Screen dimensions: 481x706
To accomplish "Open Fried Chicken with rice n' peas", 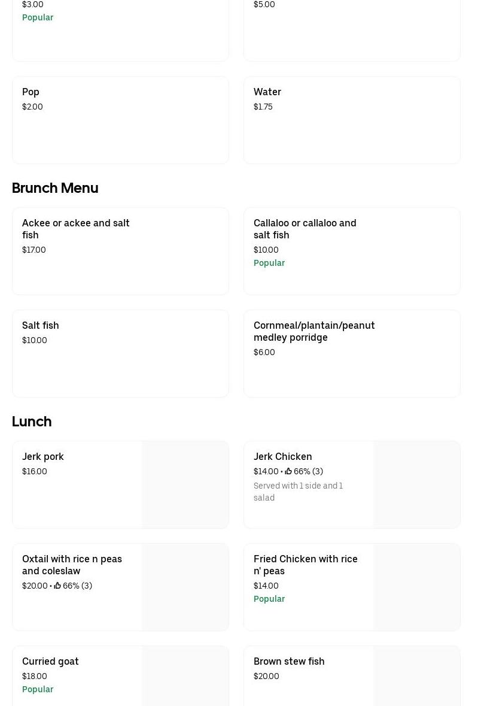I will (305, 565).
